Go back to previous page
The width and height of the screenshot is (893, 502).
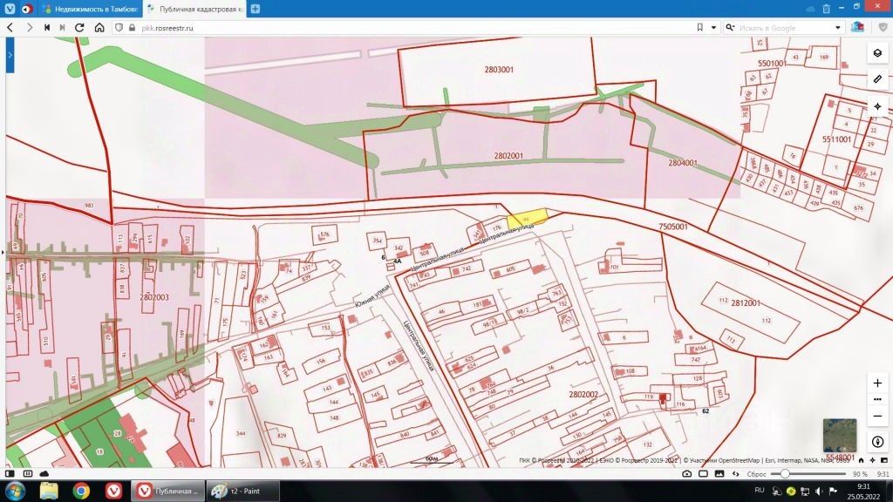tap(10, 27)
